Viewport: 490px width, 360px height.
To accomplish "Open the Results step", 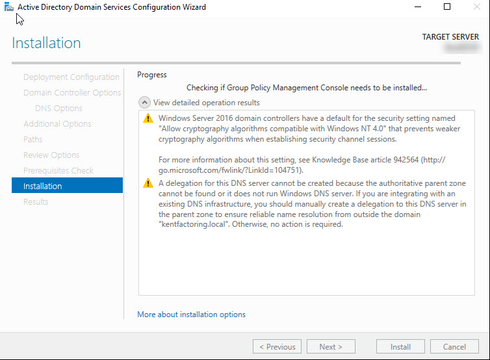I will tap(36, 201).
